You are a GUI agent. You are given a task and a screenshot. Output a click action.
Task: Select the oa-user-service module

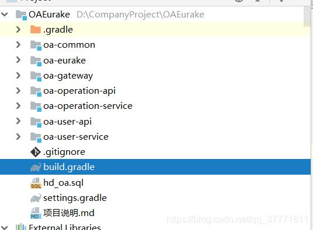76,137
